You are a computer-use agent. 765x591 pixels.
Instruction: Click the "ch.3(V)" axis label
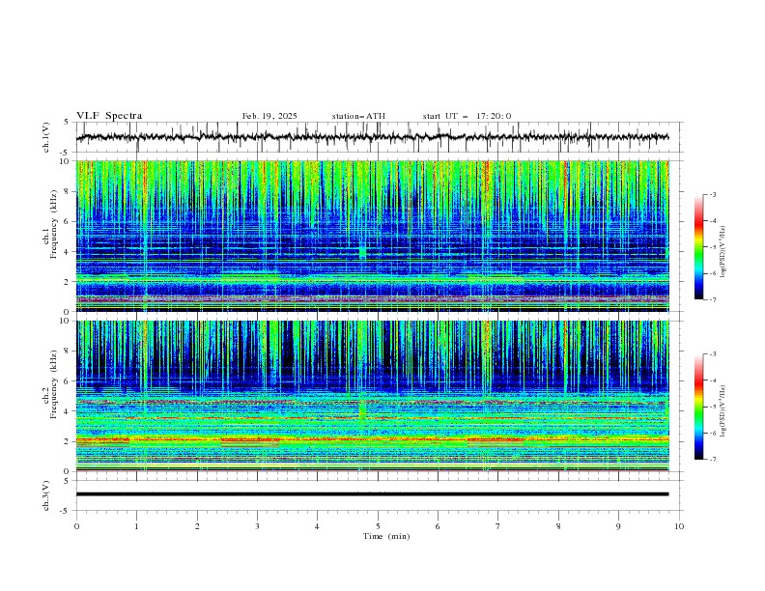pyautogui.click(x=46, y=495)
